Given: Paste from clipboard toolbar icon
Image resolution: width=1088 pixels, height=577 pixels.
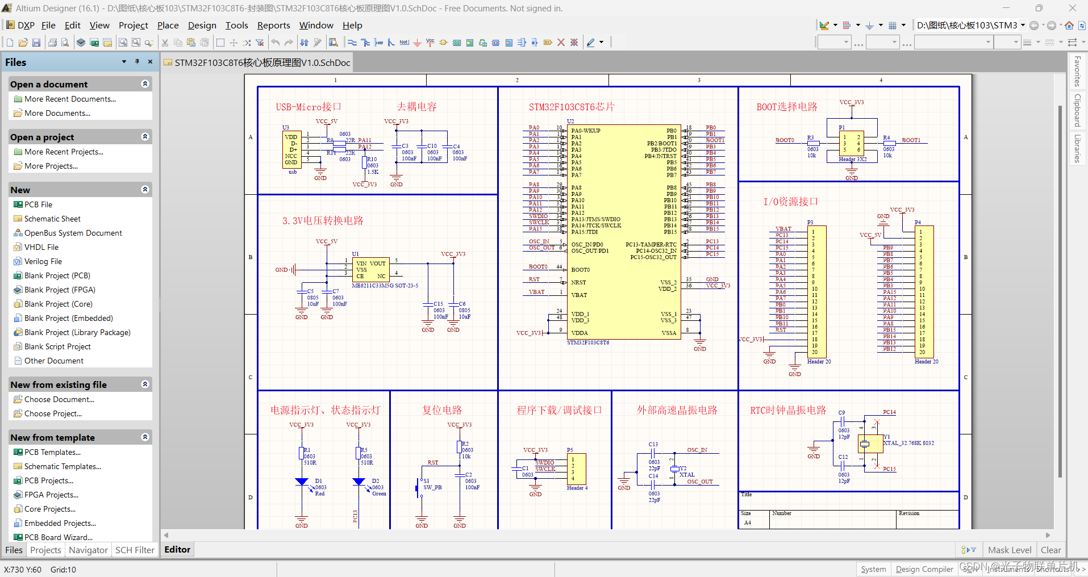Looking at the screenshot, I should (x=191, y=43).
